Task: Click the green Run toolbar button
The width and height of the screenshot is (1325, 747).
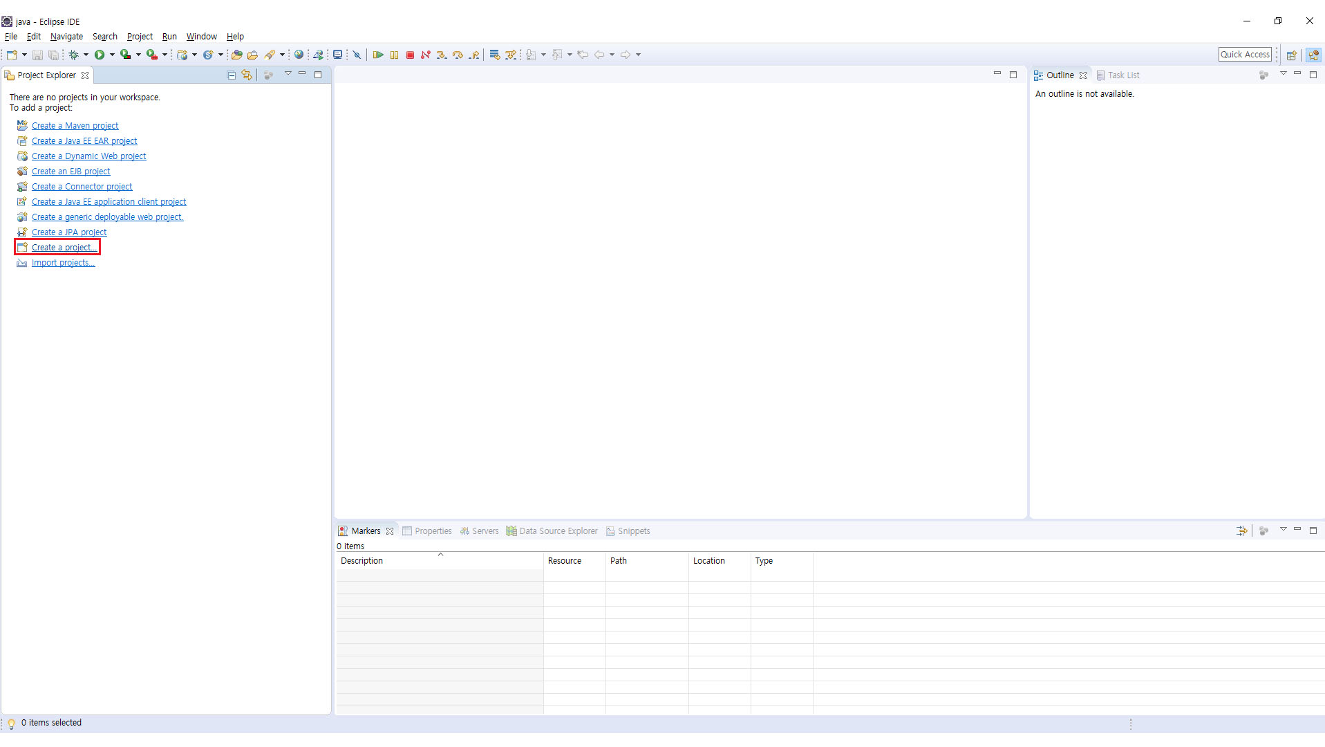Action: [x=100, y=55]
